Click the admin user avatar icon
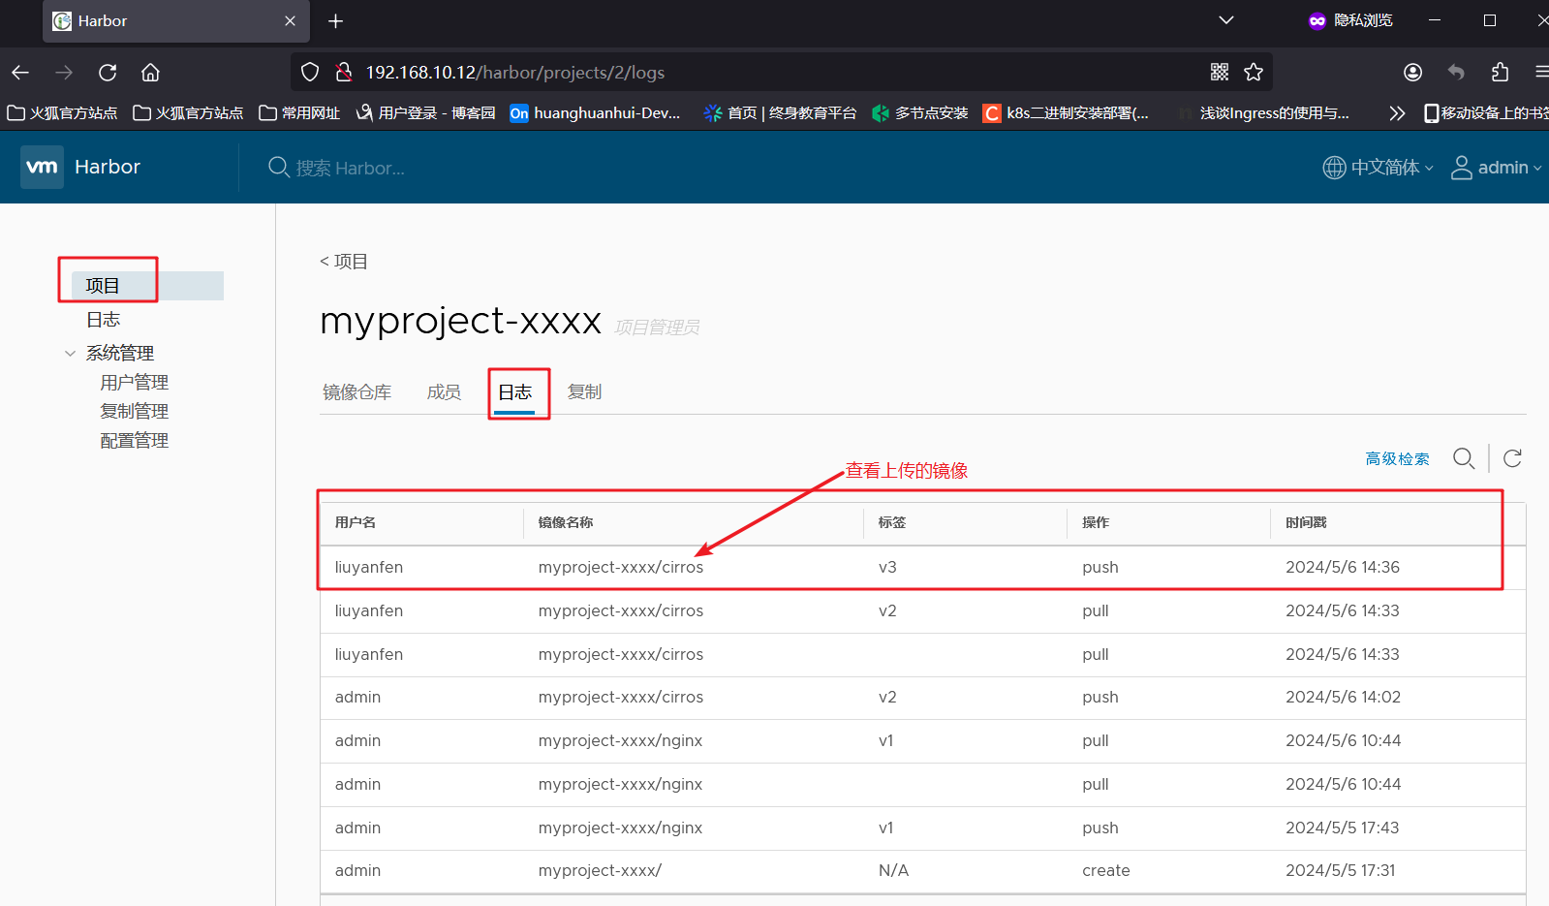1549x906 pixels. 1461,168
